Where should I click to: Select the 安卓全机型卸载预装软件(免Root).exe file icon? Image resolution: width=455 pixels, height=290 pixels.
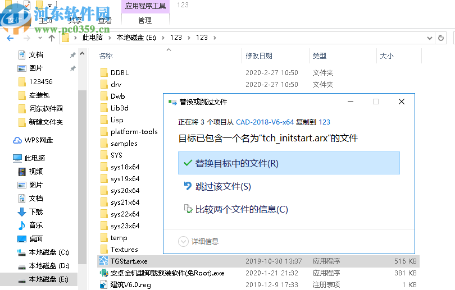(x=103, y=273)
